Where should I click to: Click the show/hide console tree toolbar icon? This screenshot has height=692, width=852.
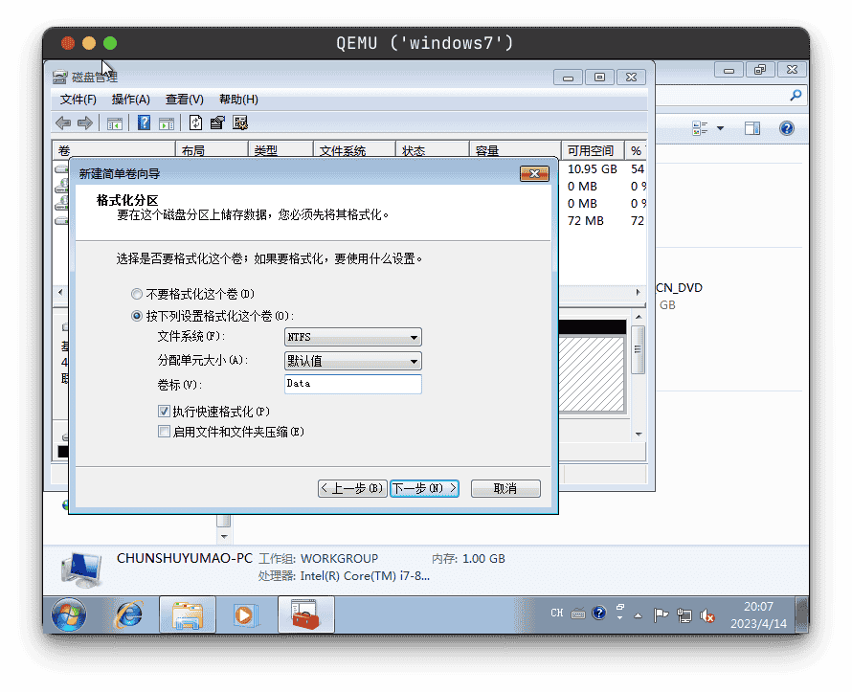coord(115,123)
